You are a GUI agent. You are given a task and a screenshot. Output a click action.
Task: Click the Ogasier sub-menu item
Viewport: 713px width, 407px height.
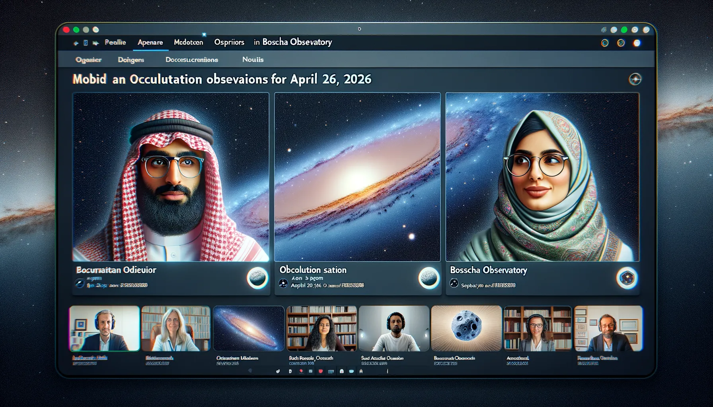88,60
